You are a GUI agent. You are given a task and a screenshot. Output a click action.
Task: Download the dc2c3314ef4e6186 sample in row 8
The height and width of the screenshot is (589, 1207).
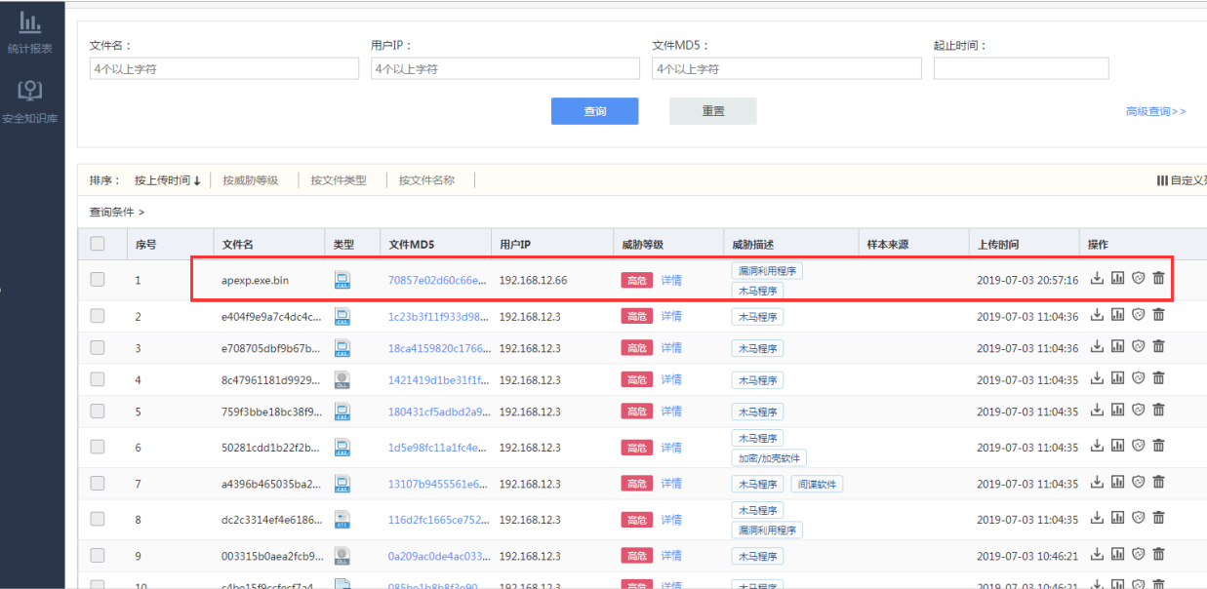tap(1097, 518)
